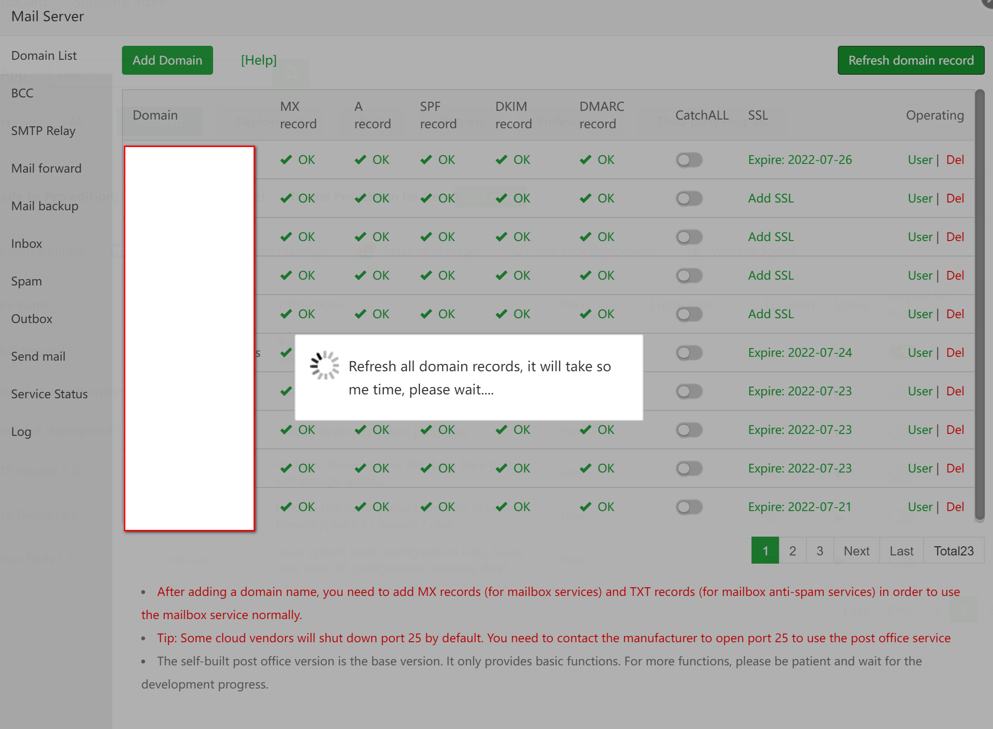Open User link for row expiring 2022-07-26
Image resolution: width=993 pixels, height=729 pixels.
click(x=920, y=160)
